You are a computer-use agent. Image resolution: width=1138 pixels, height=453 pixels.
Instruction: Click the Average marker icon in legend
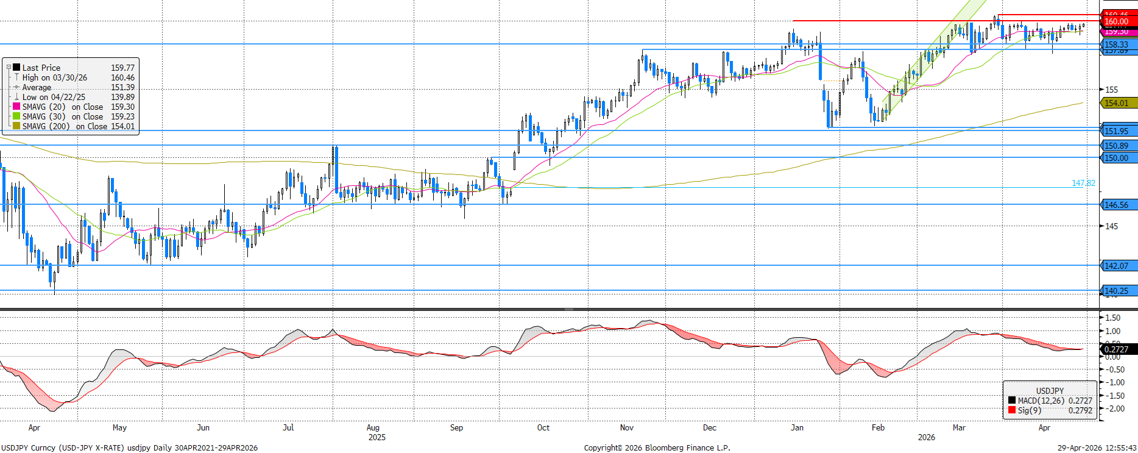[16, 87]
